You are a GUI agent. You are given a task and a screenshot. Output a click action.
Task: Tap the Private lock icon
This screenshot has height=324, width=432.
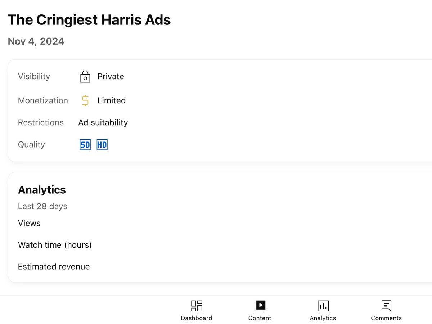pos(85,76)
